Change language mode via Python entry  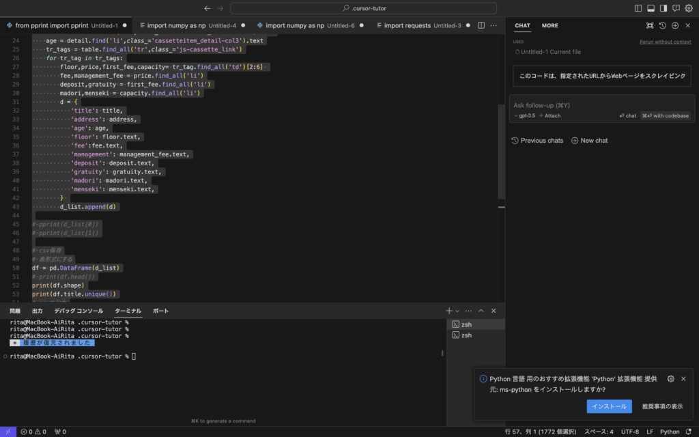click(670, 432)
